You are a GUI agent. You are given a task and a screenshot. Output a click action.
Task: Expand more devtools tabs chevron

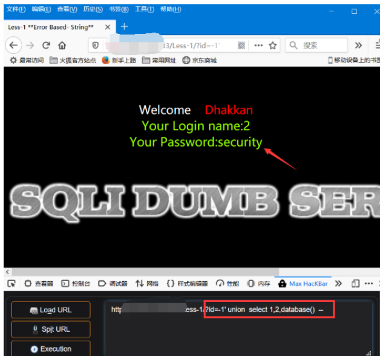click(x=338, y=283)
